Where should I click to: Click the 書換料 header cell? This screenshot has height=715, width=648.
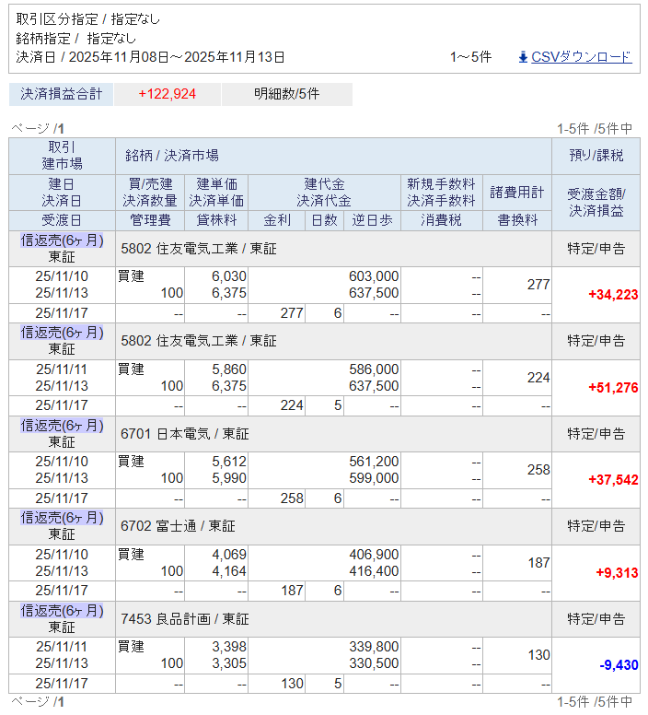pos(517,220)
